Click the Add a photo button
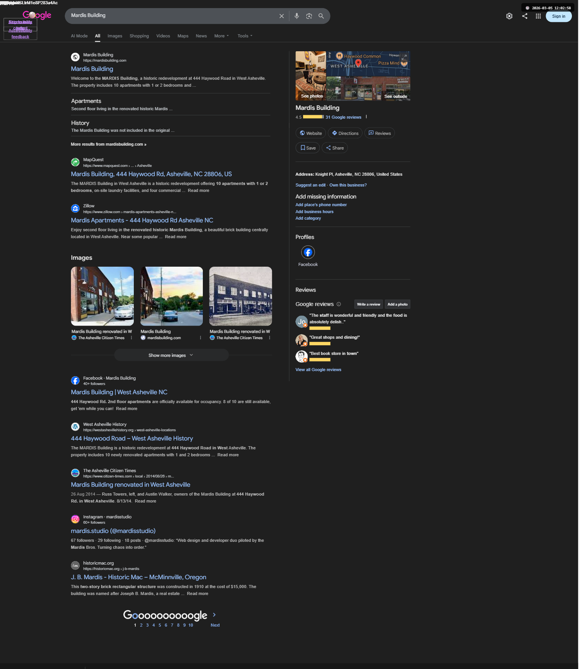 tap(398, 304)
